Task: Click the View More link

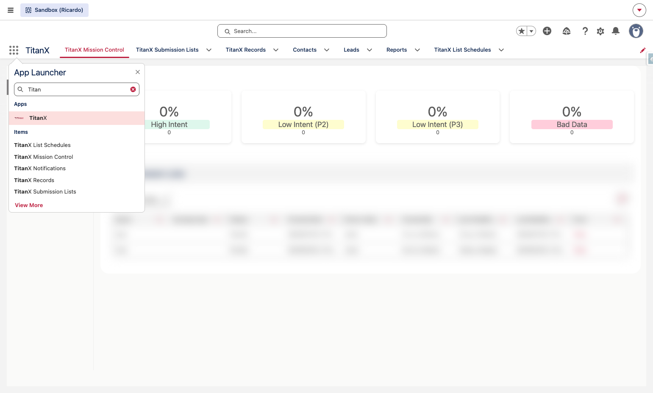Action: pos(29,205)
